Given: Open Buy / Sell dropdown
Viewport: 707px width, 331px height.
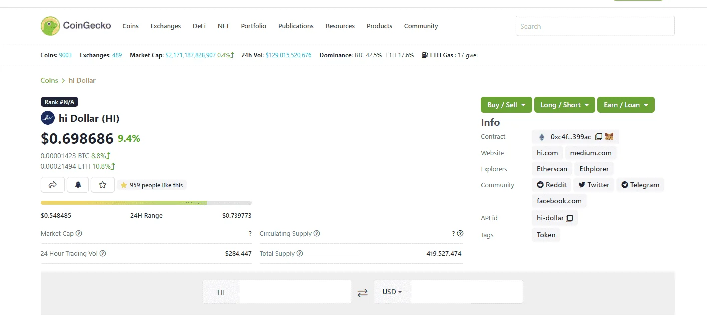Looking at the screenshot, I should pyautogui.click(x=506, y=105).
